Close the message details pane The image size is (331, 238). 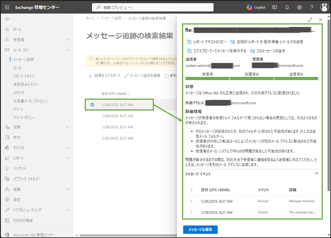click(x=320, y=20)
